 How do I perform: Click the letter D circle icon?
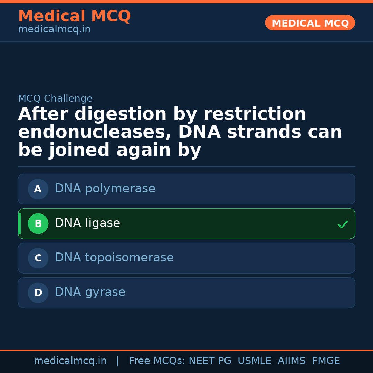pyautogui.click(x=38, y=293)
